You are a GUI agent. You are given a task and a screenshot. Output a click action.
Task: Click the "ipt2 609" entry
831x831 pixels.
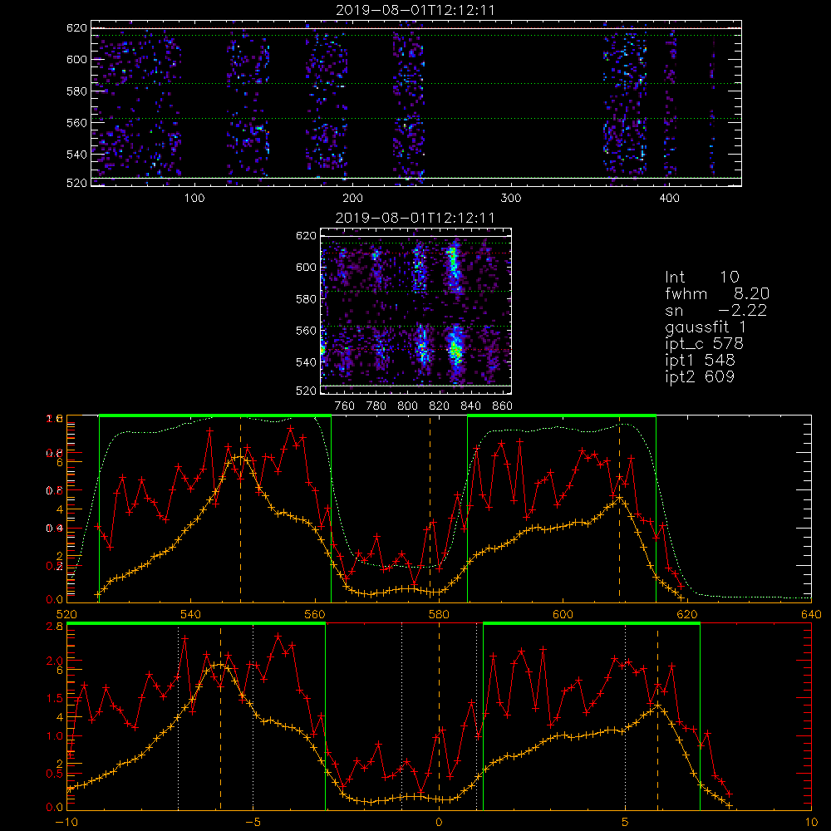(x=700, y=376)
